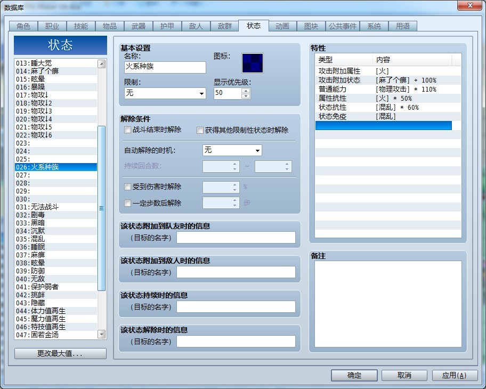Click the 取消 button

coord(404,375)
